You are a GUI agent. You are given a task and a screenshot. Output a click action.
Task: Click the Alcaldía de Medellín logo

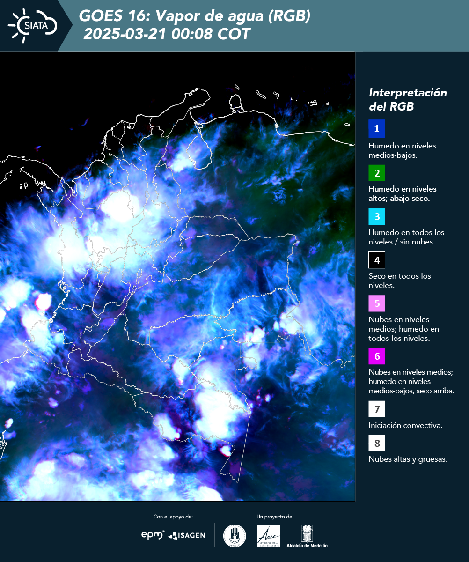tap(307, 536)
